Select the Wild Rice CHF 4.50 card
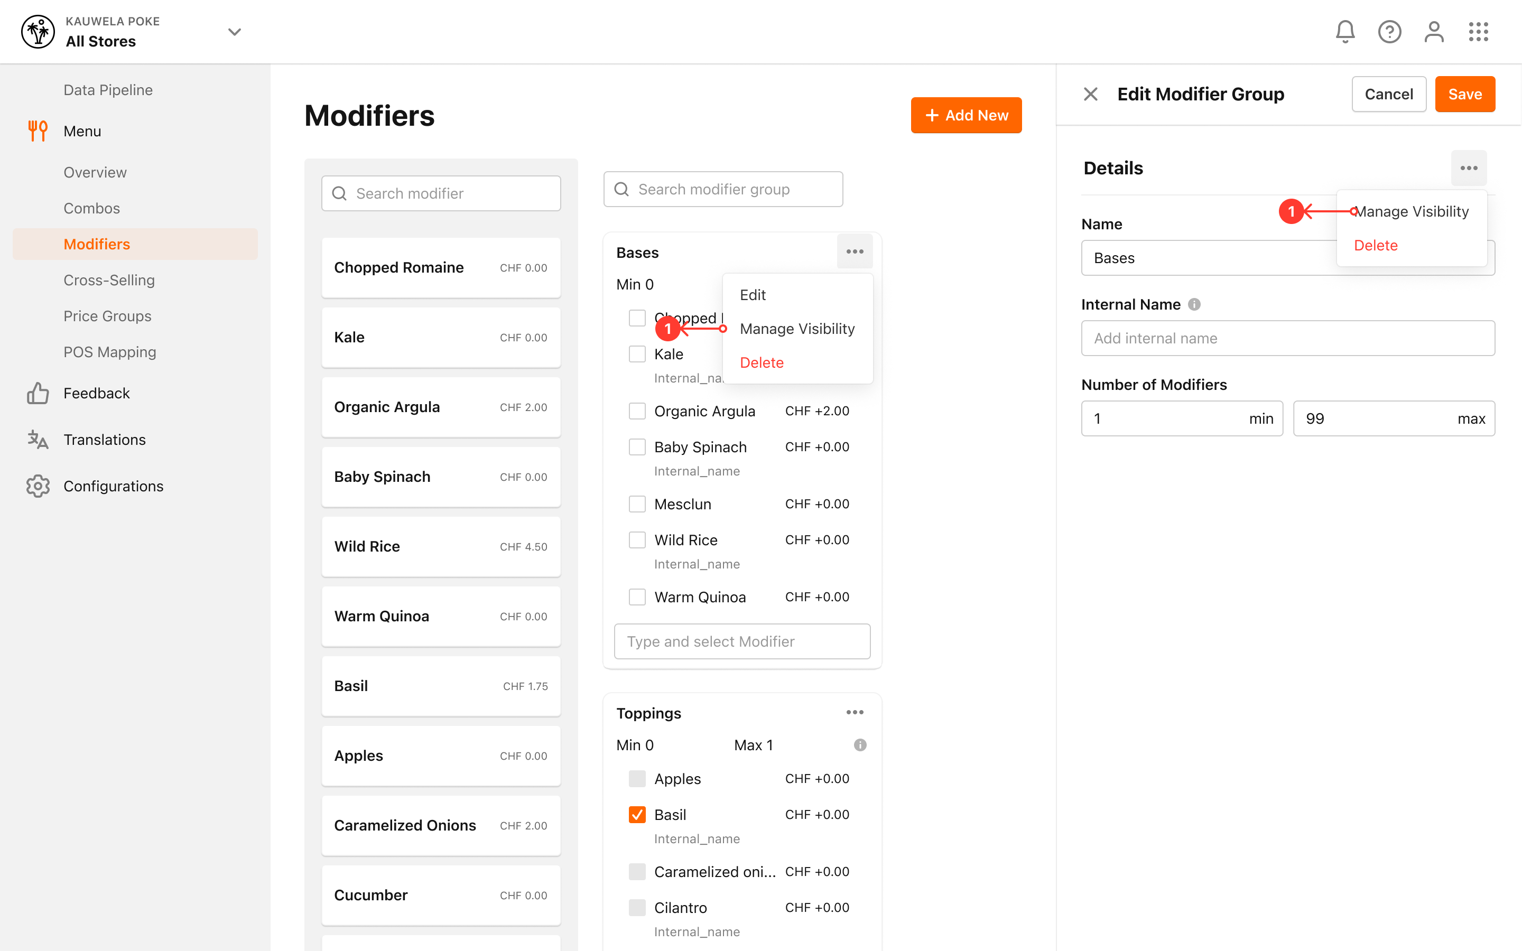This screenshot has width=1522, height=951. 441,547
